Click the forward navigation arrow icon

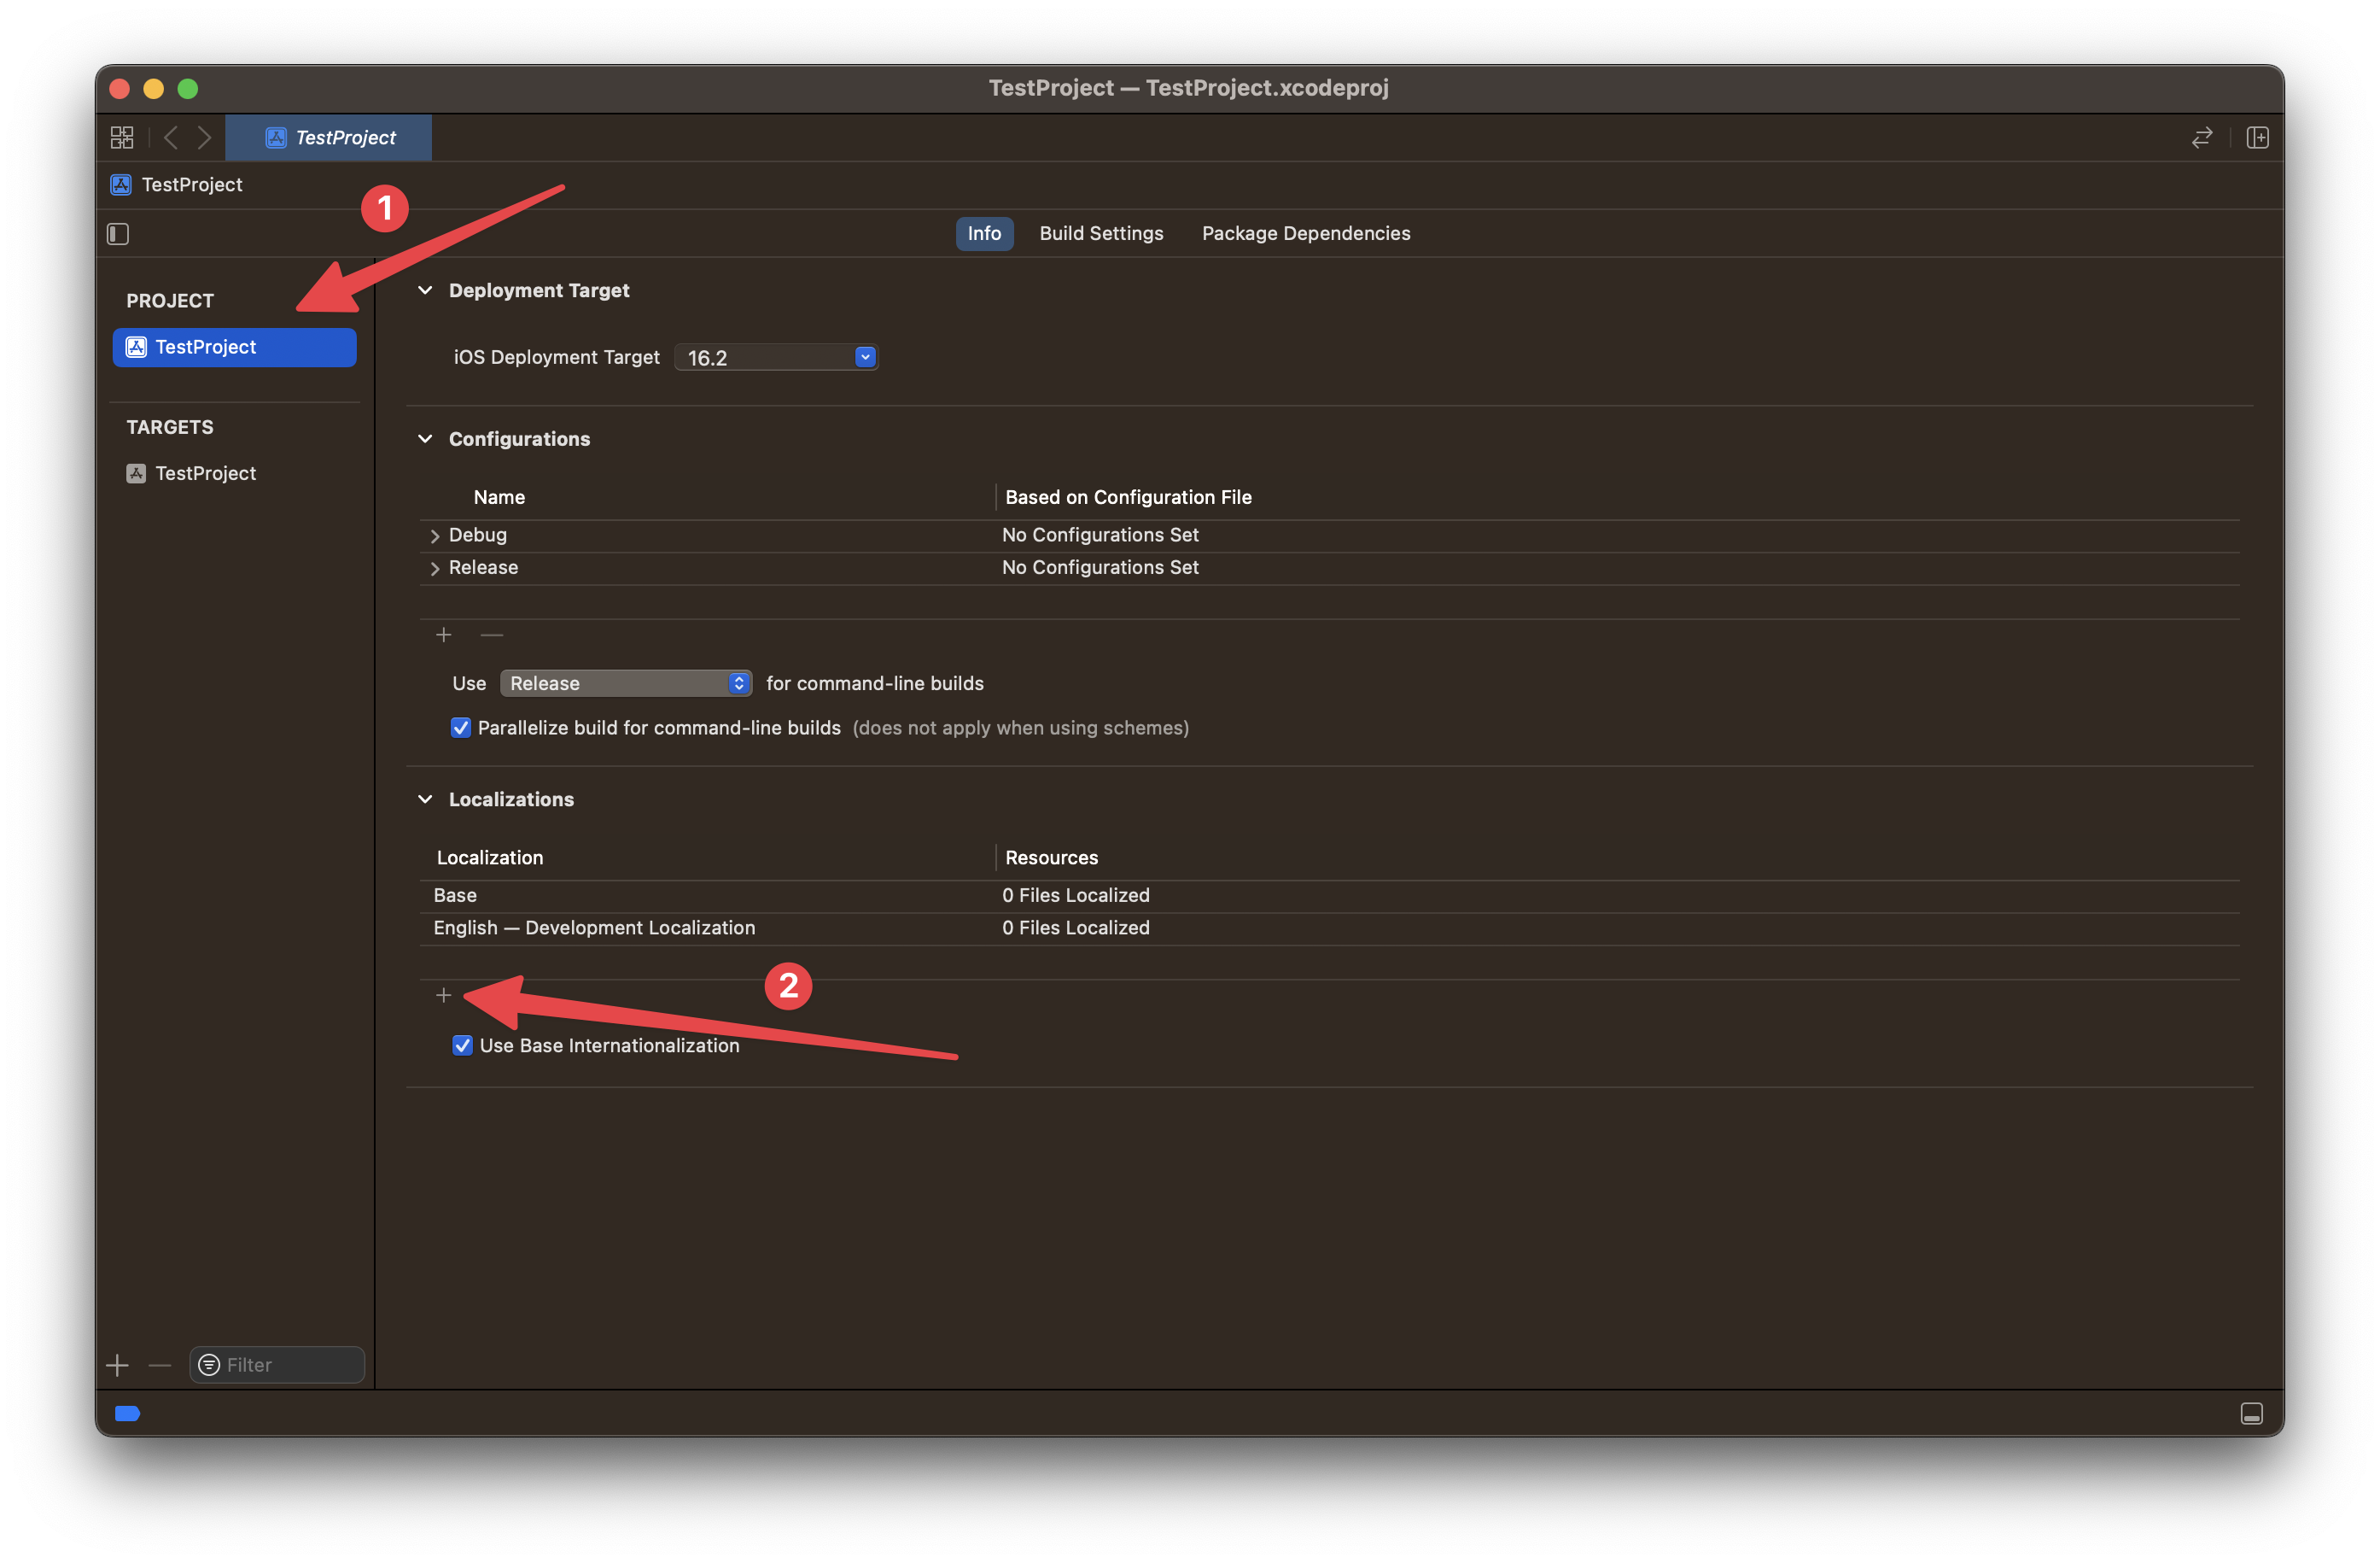pyautogui.click(x=202, y=136)
